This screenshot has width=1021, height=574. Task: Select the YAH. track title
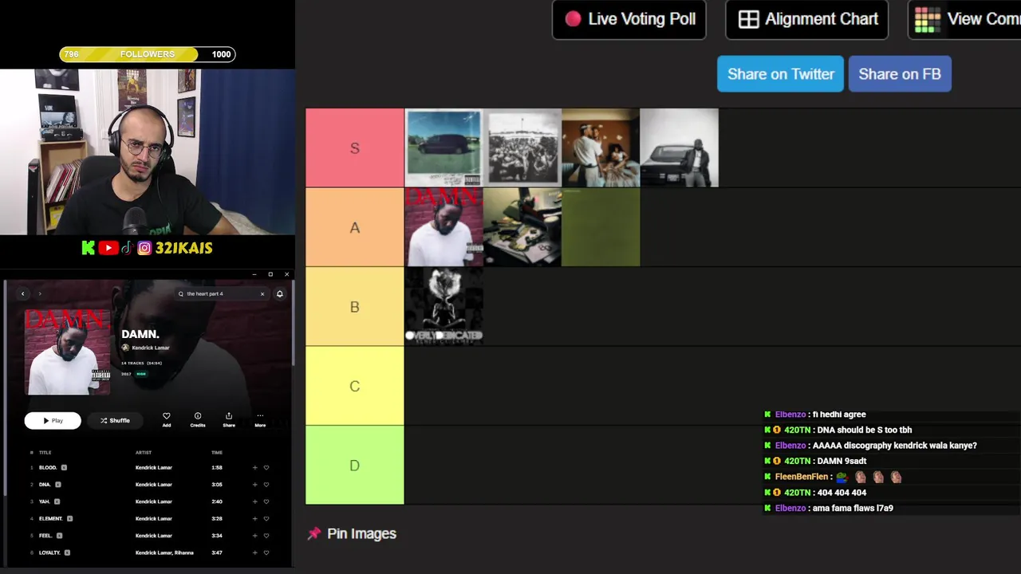45,501
